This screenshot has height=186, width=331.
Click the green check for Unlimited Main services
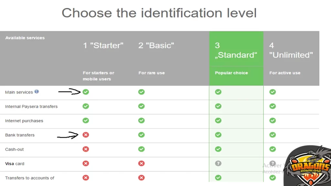pos(272,92)
